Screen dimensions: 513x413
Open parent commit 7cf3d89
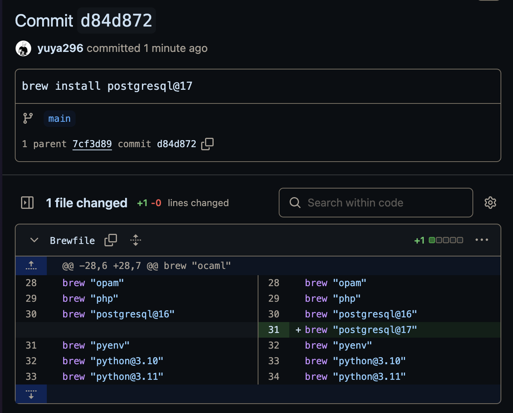pos(92,144)
